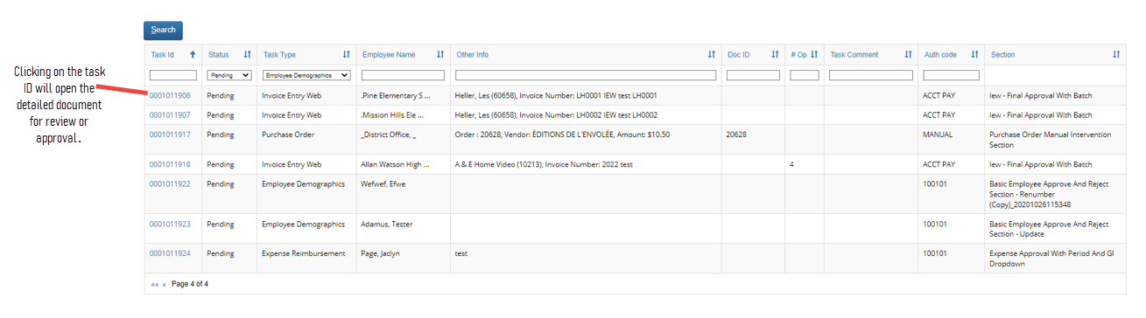Image resolution: width=1146 pixels, height=318 pixels.
Task: Open the Status filter dropdown showing Pending
Action: click(229, 75)
